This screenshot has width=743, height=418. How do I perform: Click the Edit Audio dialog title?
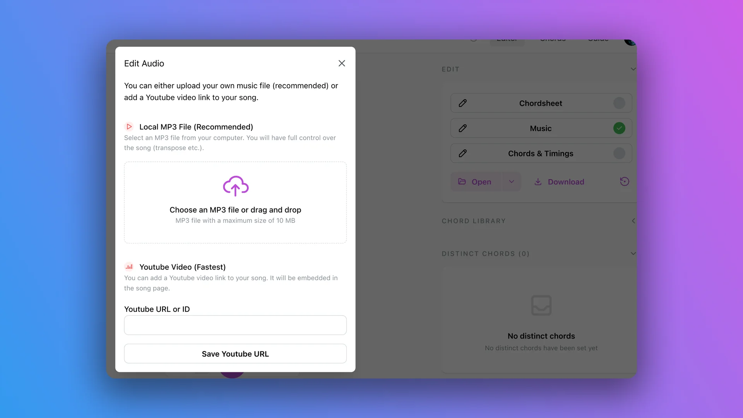tap(144, 63)
